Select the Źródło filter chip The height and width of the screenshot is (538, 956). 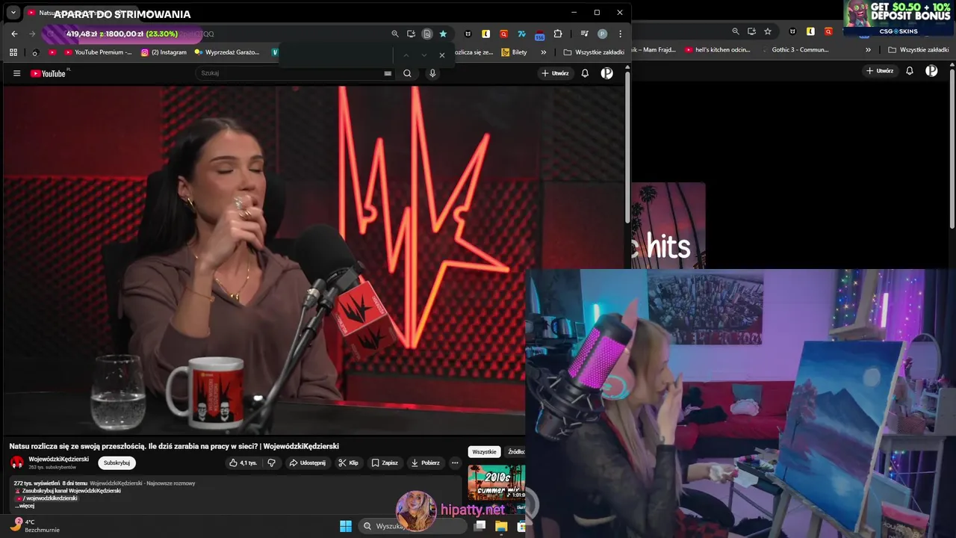click(516, 451)
